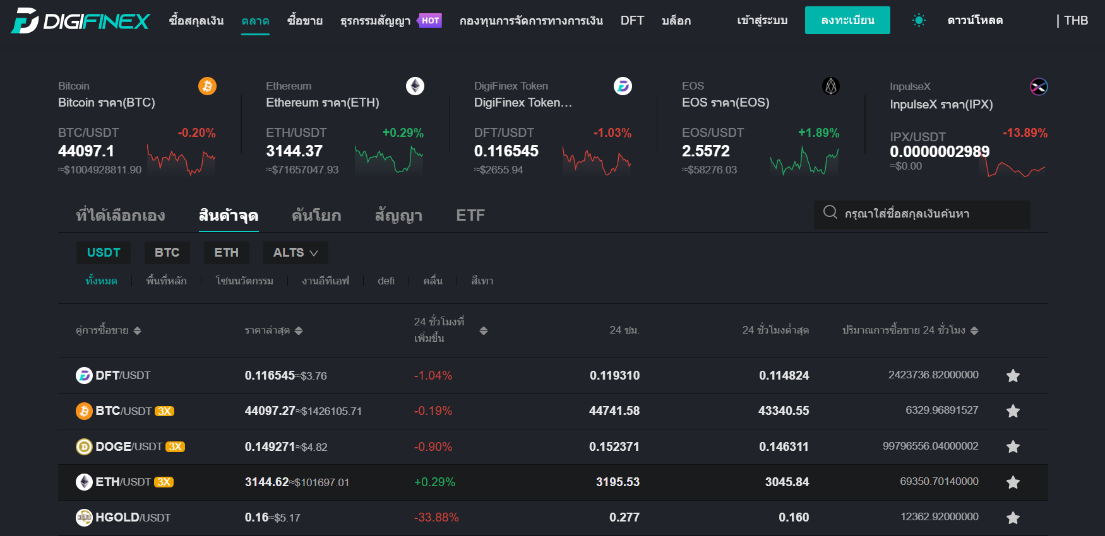Switch to the สินค้าจุด spot tab
This screenshot has width=1105, height=536.
point(229,215)
